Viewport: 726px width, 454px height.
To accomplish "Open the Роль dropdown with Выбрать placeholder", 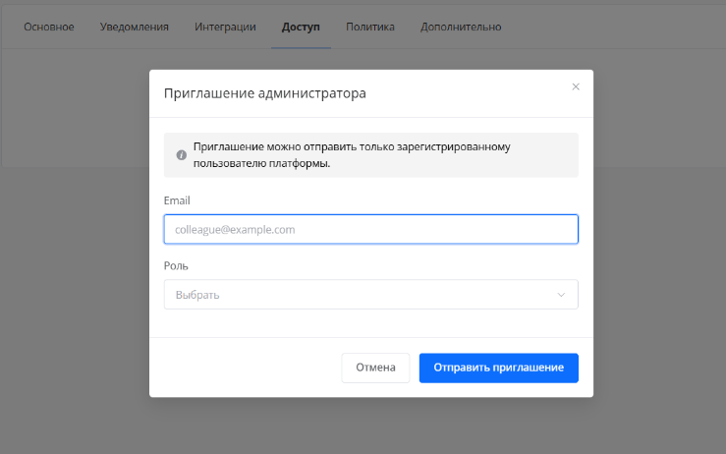I will pyautogui.click(x=370, y=295).
